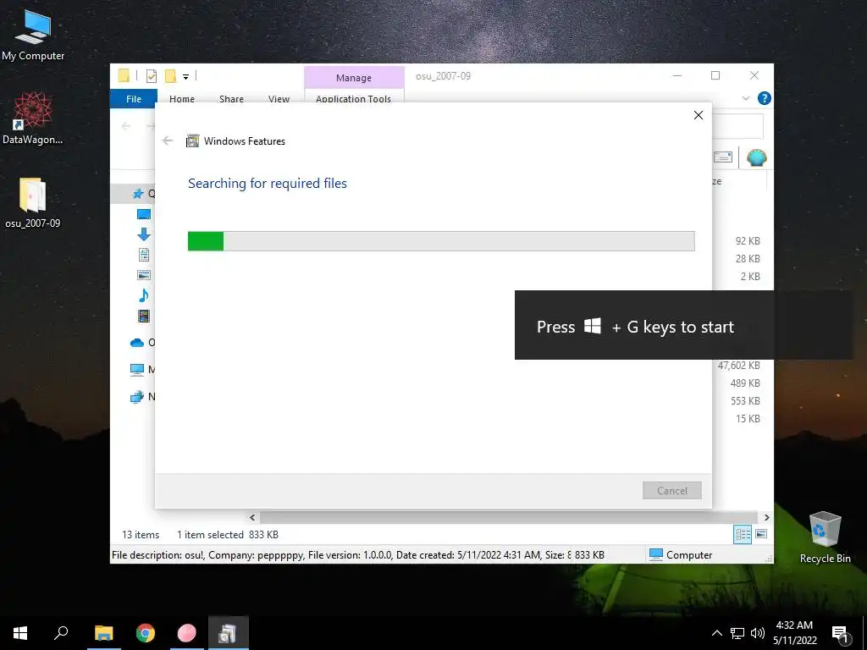867x650 pixels.
Task: Click Explorer help question mark icon
Action: tap(765, 98)
